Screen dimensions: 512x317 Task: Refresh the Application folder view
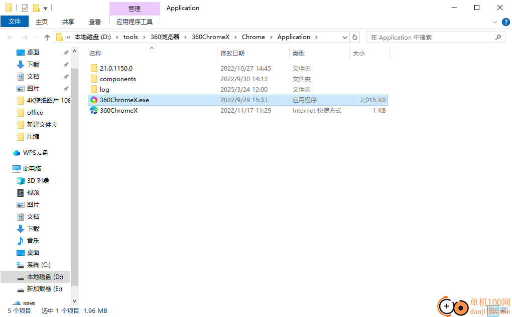pos(354,37)
